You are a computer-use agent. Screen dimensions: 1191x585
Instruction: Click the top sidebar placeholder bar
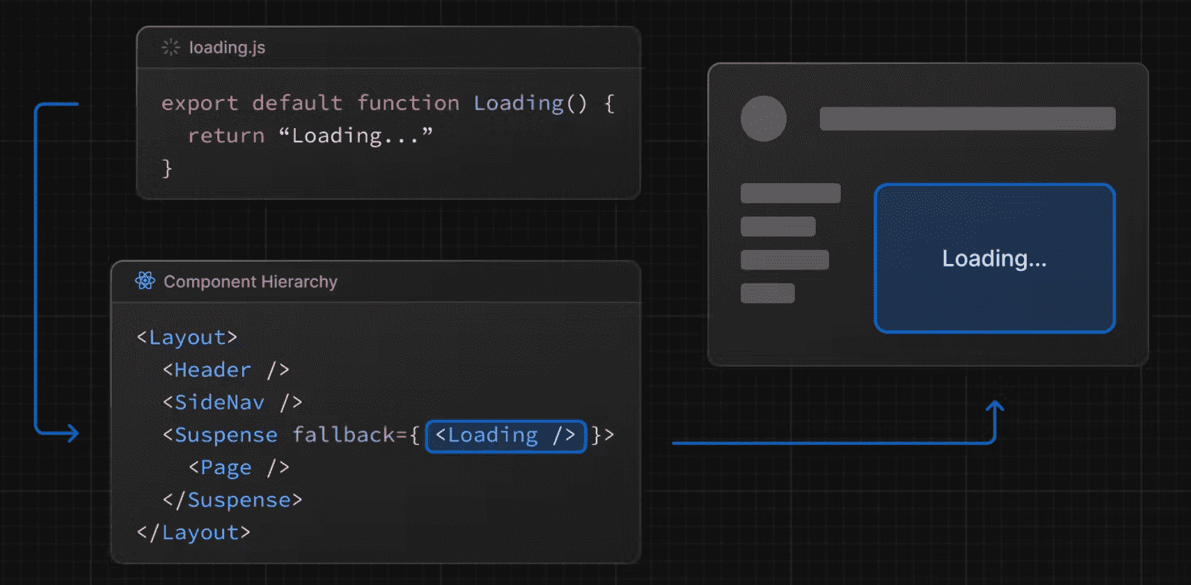coord(790,193)
